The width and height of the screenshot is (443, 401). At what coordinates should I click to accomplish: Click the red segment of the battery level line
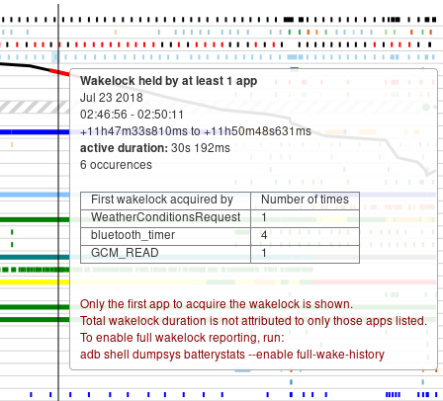(59, 72)
